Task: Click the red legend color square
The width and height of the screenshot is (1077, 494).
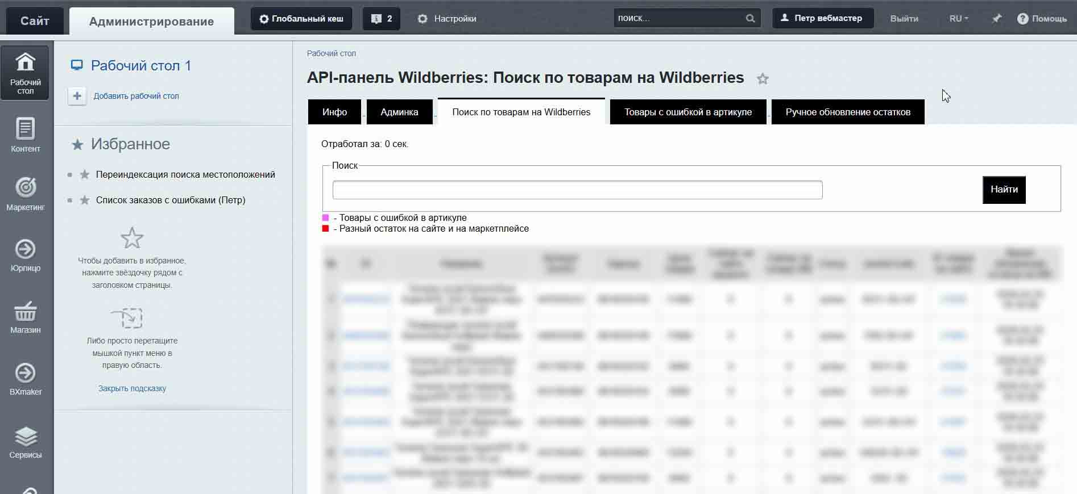Action: [326, 229]
